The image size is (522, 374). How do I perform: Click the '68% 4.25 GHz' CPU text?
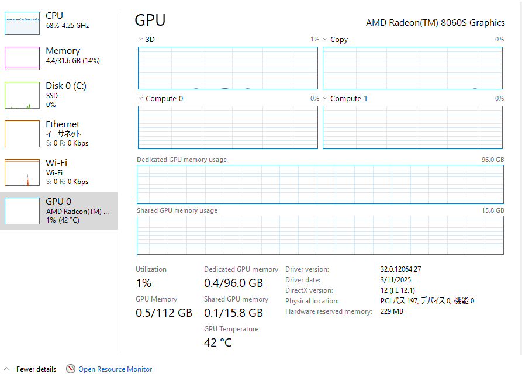(68, 26)
